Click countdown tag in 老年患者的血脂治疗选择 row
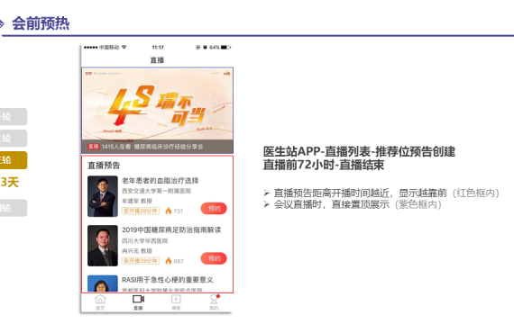The width and height of the screenshot is (514, 324). [141, 211]
